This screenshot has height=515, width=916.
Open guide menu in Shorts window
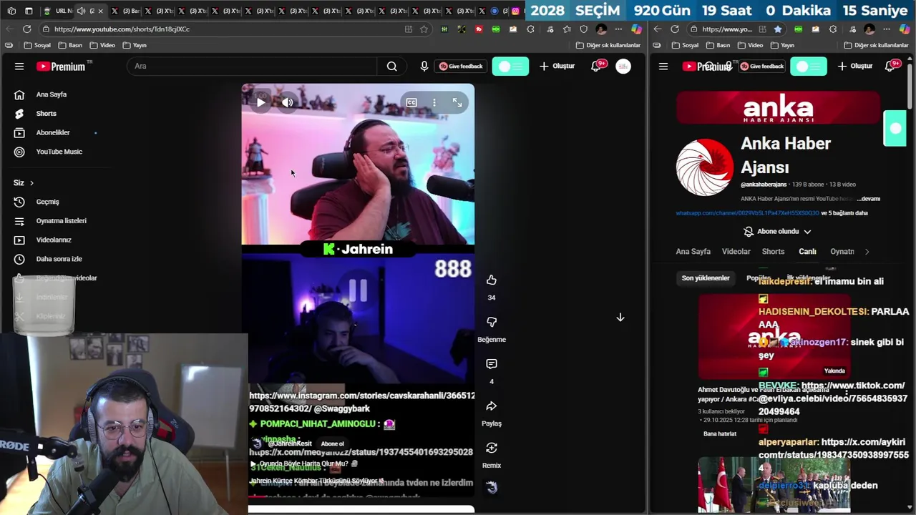19,67
